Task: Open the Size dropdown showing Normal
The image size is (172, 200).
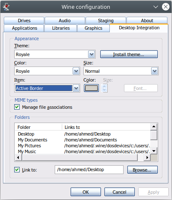Action: pyautogui.click(x=121, y=71)
